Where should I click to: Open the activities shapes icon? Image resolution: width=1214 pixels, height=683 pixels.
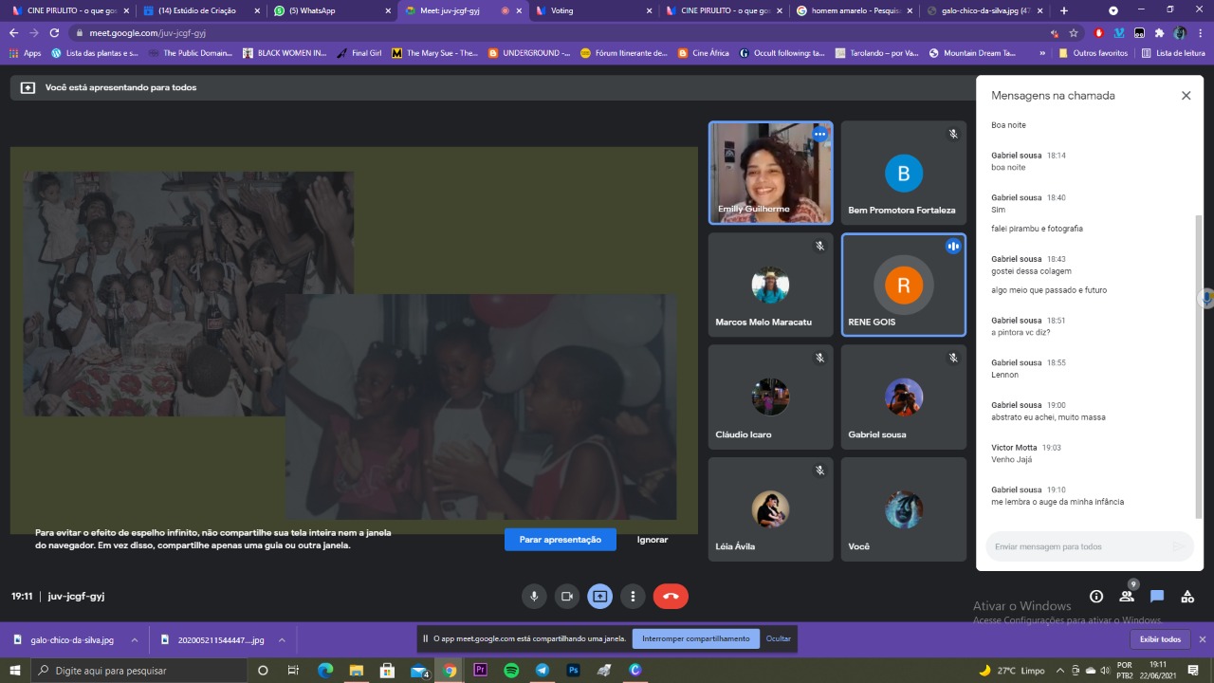tap(1187, 597)
